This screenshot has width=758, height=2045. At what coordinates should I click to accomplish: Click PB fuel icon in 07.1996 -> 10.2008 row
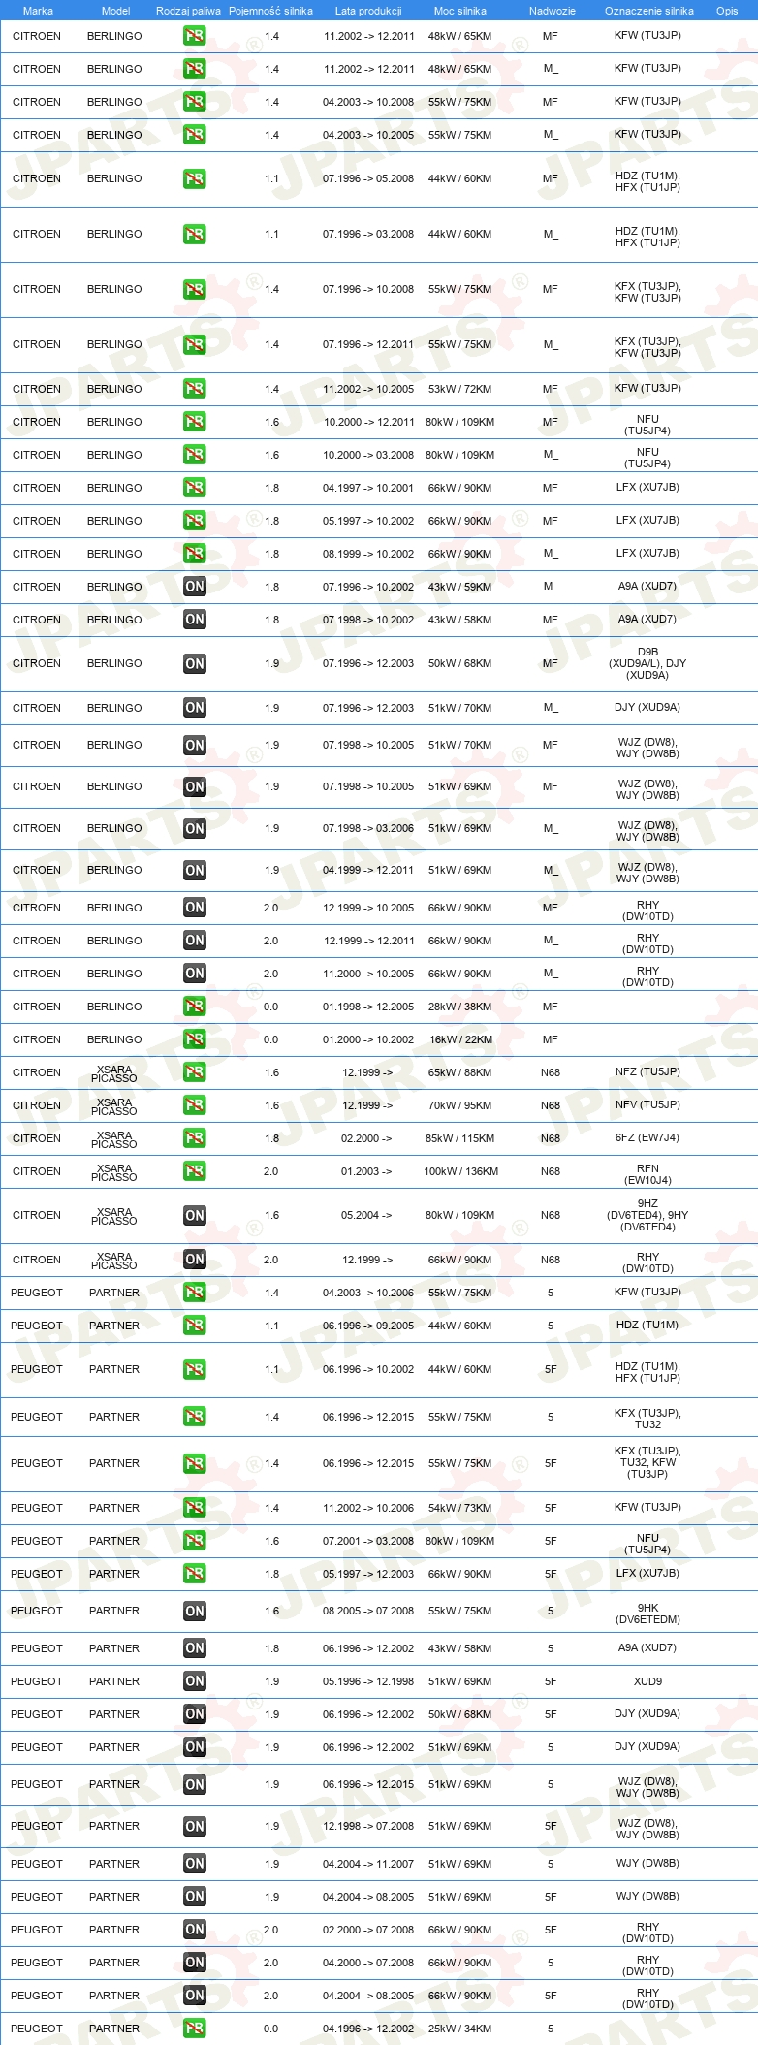195,289
